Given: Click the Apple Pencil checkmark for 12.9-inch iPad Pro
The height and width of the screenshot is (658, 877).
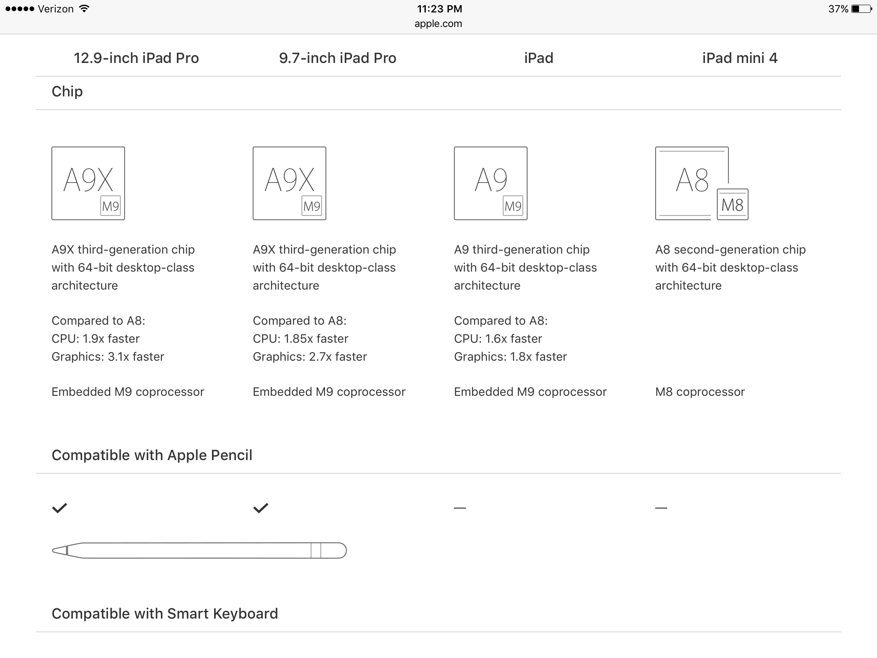Looking at the screenshot, I should pos(60,508).
